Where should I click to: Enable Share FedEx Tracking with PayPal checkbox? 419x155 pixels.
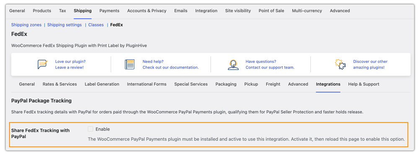pyautogui.click(x=91, y=129)
